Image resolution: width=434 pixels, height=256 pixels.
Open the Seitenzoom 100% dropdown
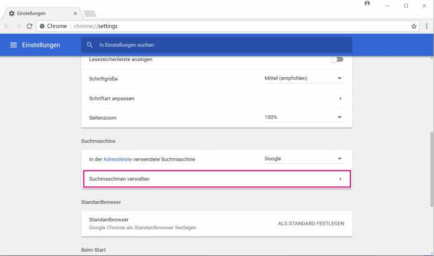point(303,117)
